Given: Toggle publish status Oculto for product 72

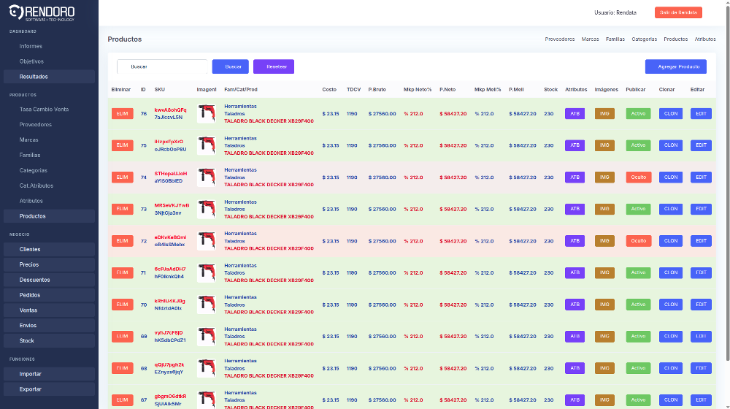Looking at the screenshot, I should (638, 241).
